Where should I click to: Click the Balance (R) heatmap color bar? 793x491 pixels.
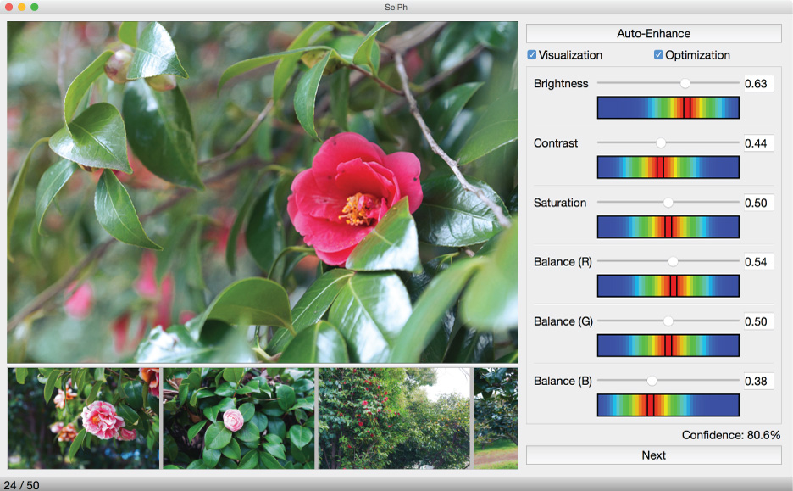(668, 286)
